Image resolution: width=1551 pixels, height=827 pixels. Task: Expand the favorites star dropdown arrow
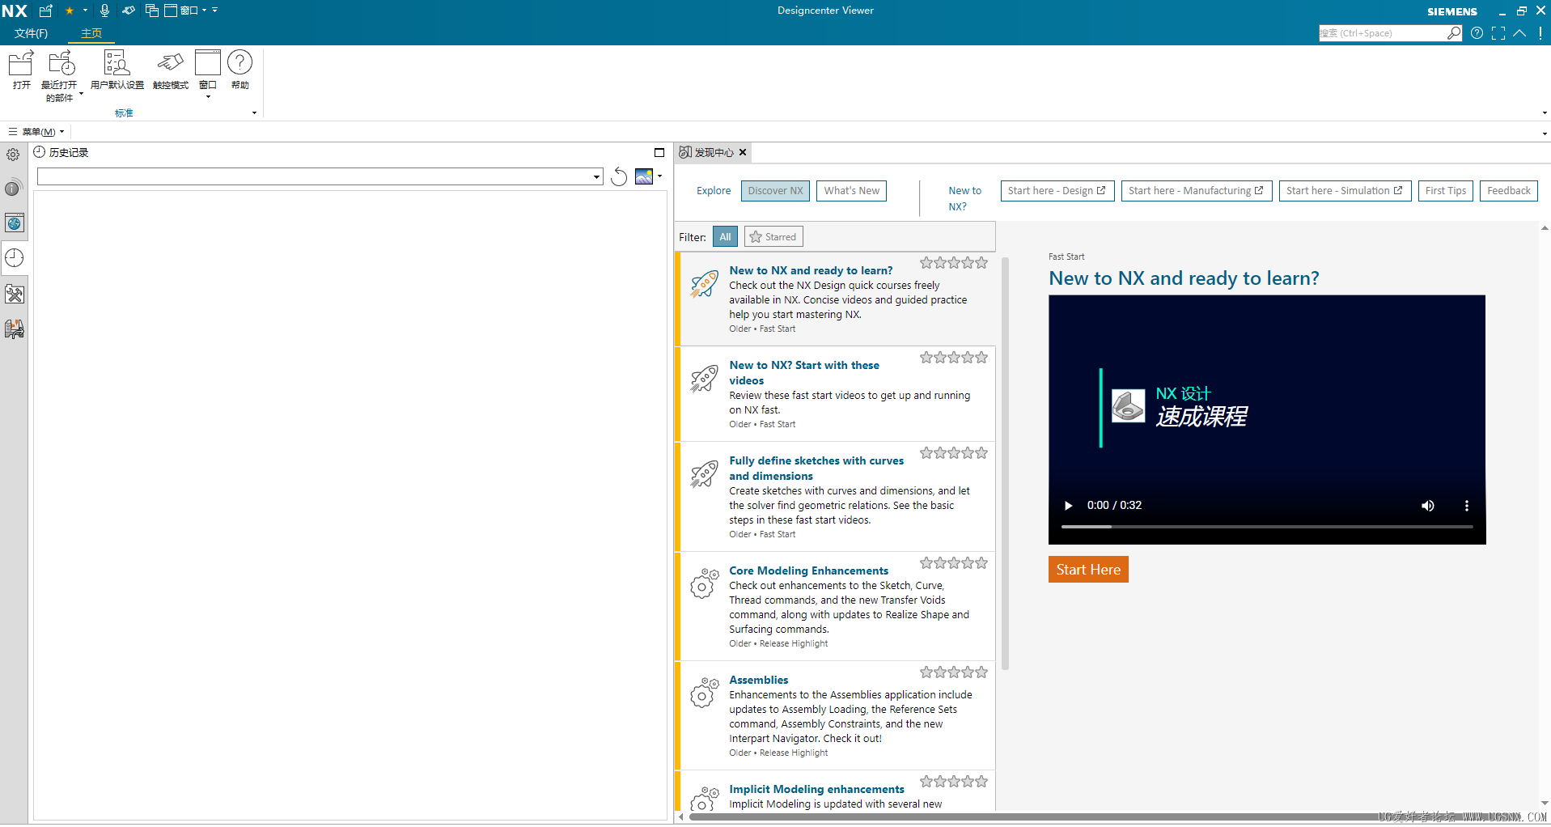point(85,11)
